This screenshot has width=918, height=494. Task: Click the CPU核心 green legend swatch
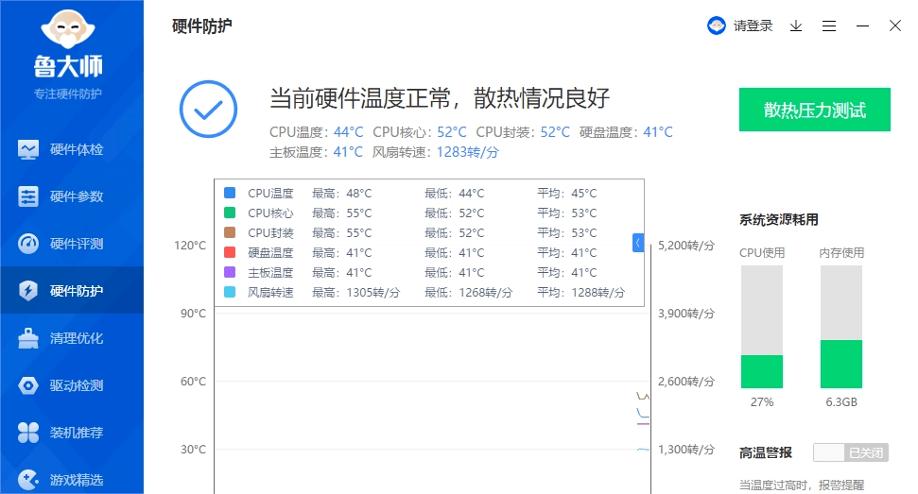[x=230, y=213]
